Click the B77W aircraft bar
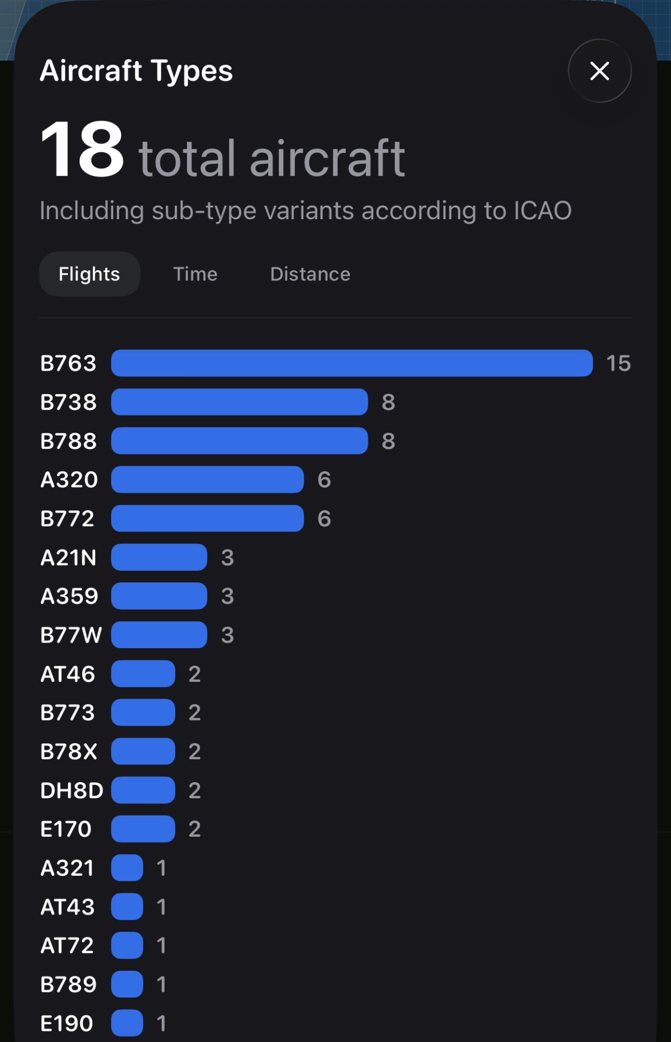Viewport: 671px width, 1042px height. [x=159, y=635]
